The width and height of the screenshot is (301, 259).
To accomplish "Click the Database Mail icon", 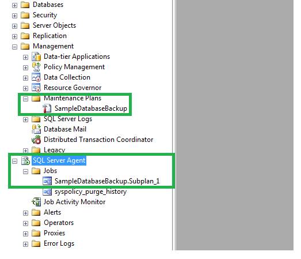I will coord(36,129).
